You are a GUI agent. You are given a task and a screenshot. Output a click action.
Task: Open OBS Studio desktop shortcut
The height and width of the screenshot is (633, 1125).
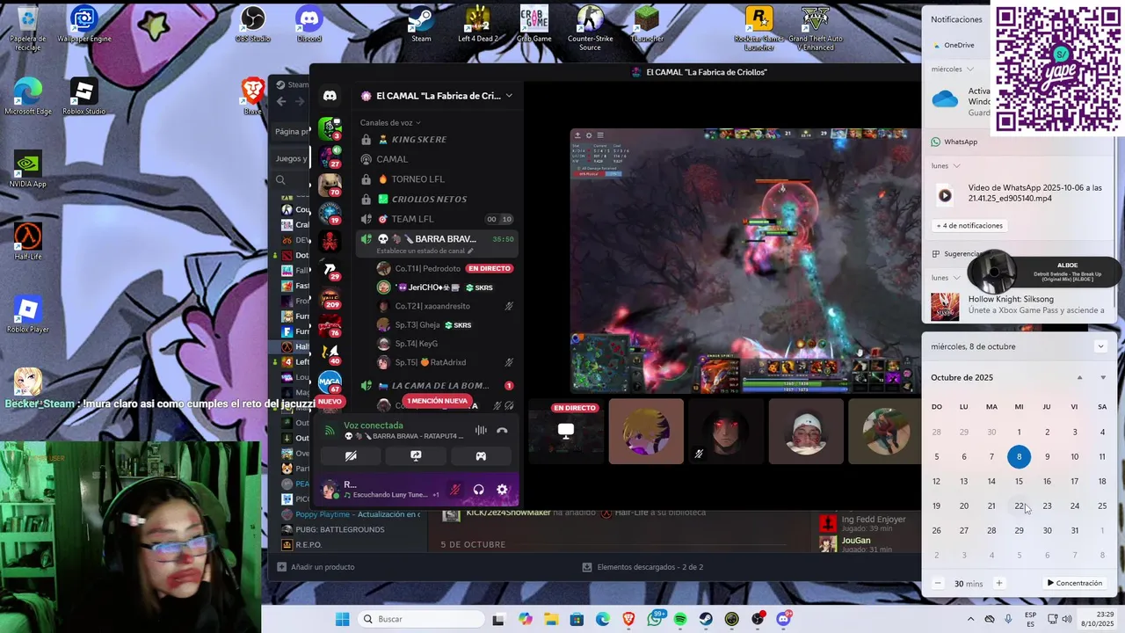tap(253, 24)
